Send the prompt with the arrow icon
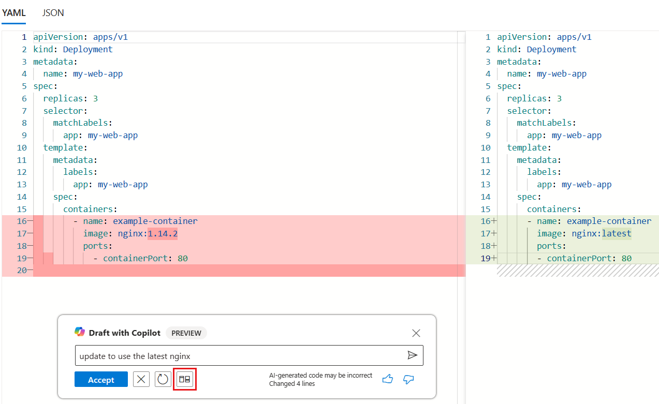The image size is (659, 404). coord(412,355)
